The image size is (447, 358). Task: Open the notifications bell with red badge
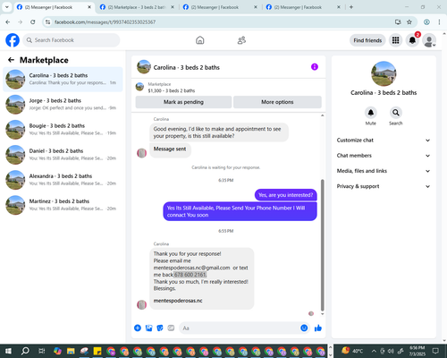[x=412, y=40]
